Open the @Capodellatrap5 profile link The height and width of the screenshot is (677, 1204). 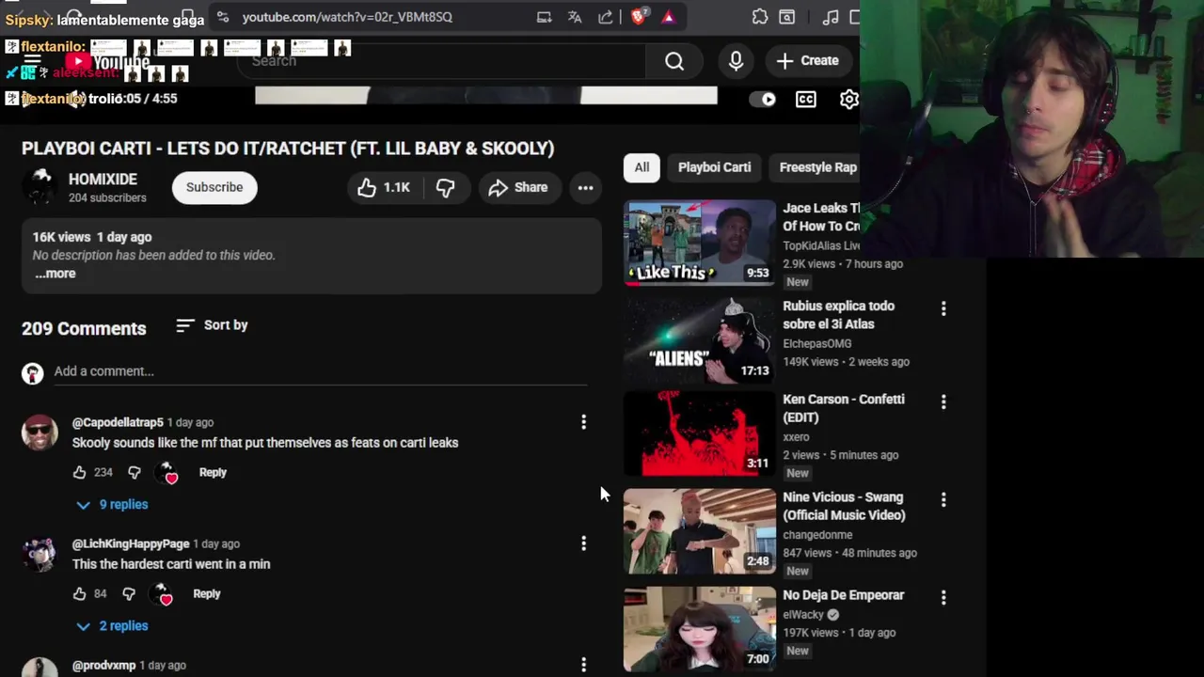[118, 422]
